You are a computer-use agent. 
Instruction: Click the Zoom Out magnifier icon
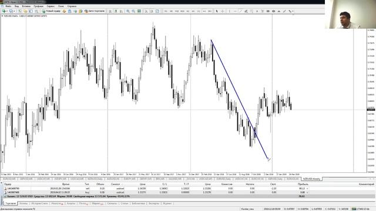click(x=133, y=11)
